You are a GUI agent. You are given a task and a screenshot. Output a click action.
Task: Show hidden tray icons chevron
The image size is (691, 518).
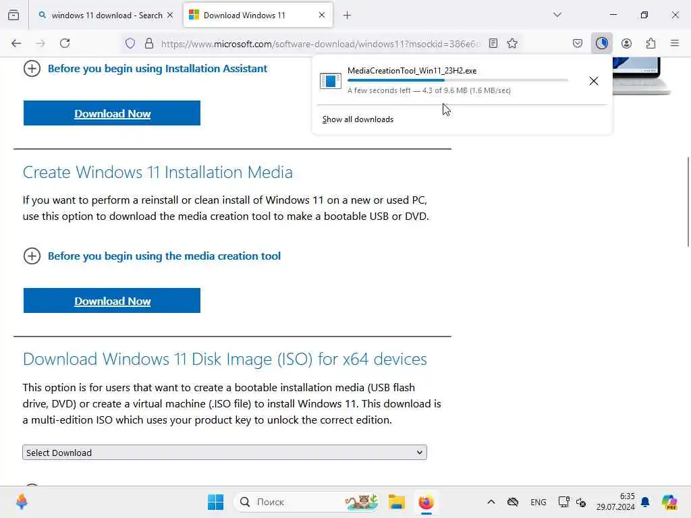(x=491, y=502)
